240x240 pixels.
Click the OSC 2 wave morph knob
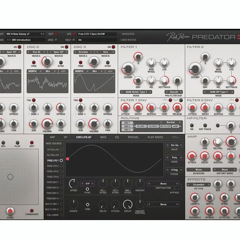[x=47, y=62]
